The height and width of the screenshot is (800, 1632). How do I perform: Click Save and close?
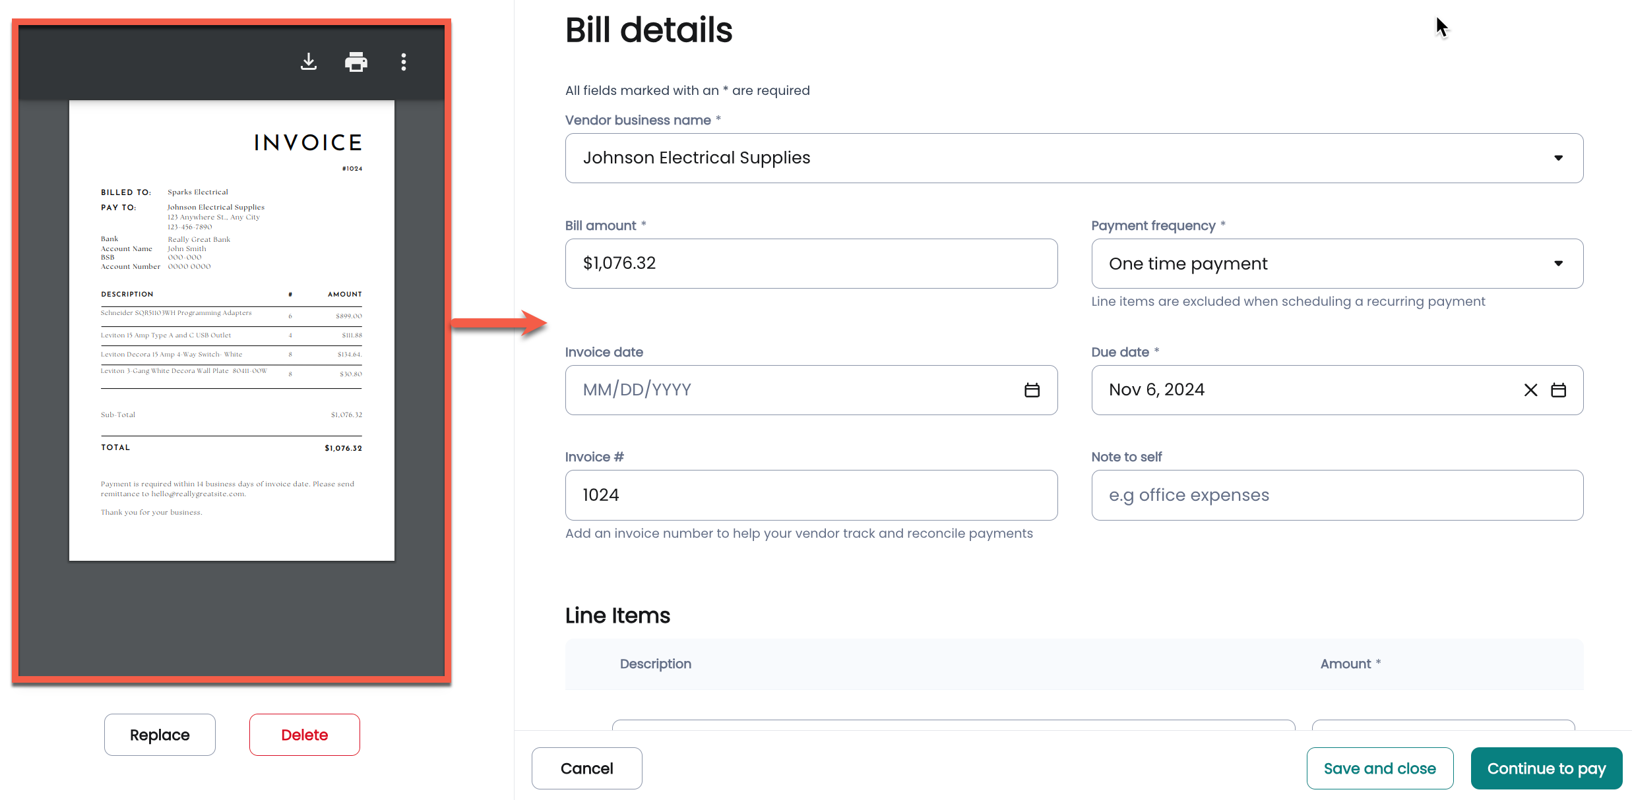[x=1379, y=768]
